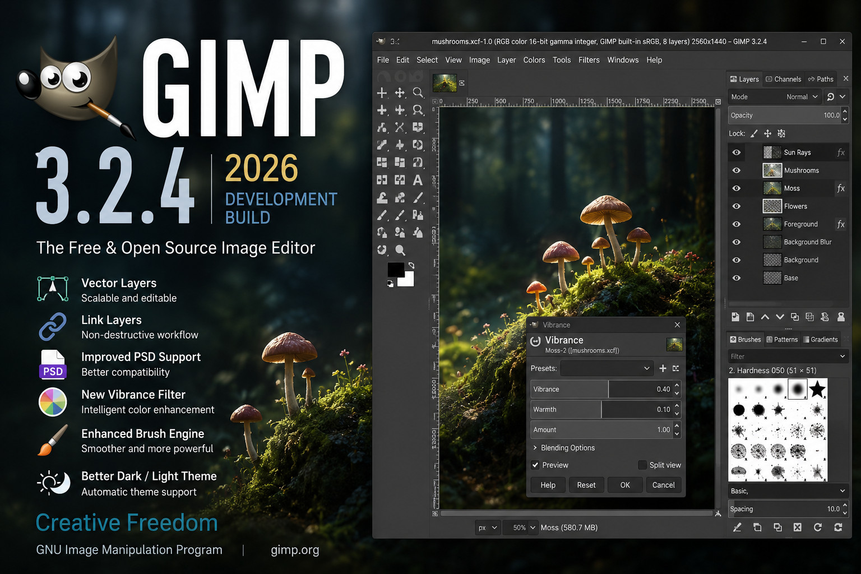
Task: Duplicate brush icon in Brushes panel
Action: pos(777,527)
